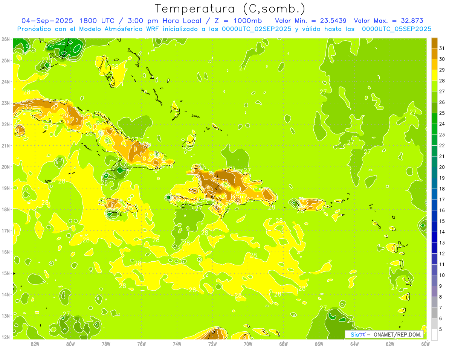This screenshot has width=452, height=349.
Task: Click the '64W' longitude axis label
Action: 354,344
